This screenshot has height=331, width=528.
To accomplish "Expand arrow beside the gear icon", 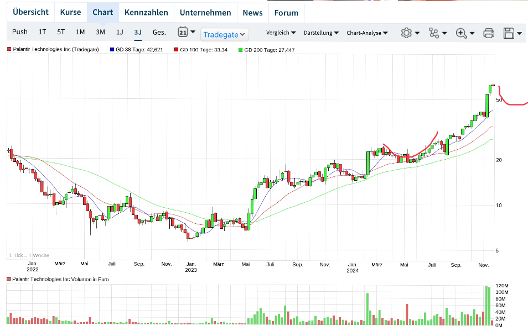I will point(417,33).
